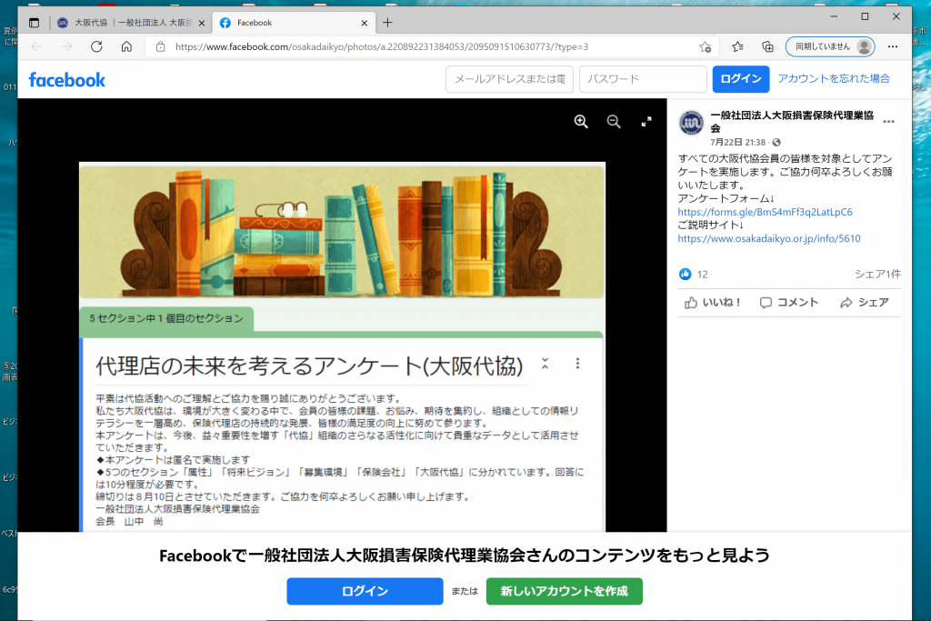931x621 pixels.
Task: Close the Facebook tab
Action: 364,23
